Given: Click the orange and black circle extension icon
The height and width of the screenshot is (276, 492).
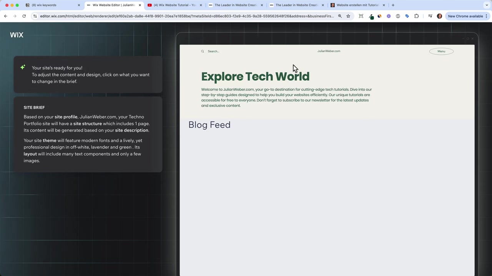Looking at the screenshot, I should click(379, 16).
